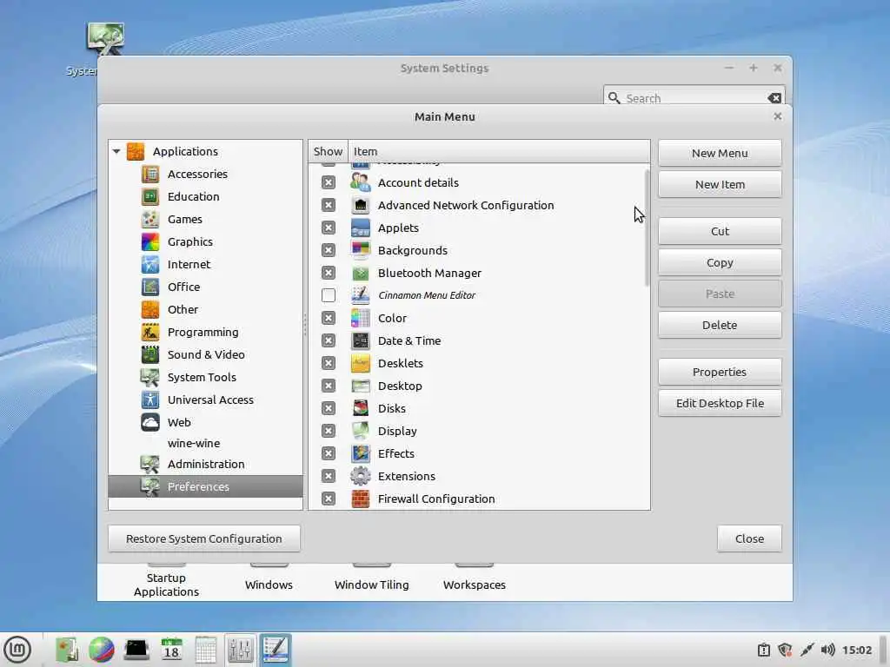
Task: Select the Graphics category icon
Action: pos(150,242)
